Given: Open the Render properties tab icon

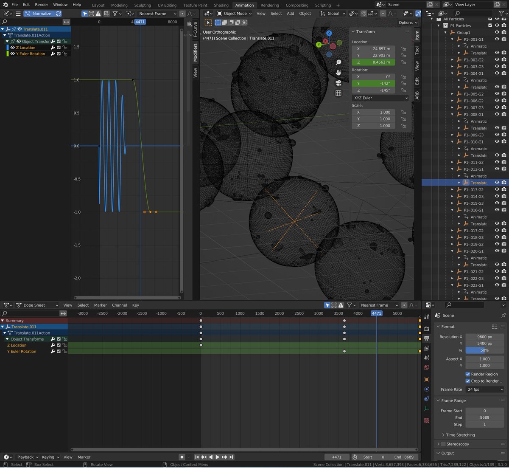Looking at the screenshot, I should point(427,329).
